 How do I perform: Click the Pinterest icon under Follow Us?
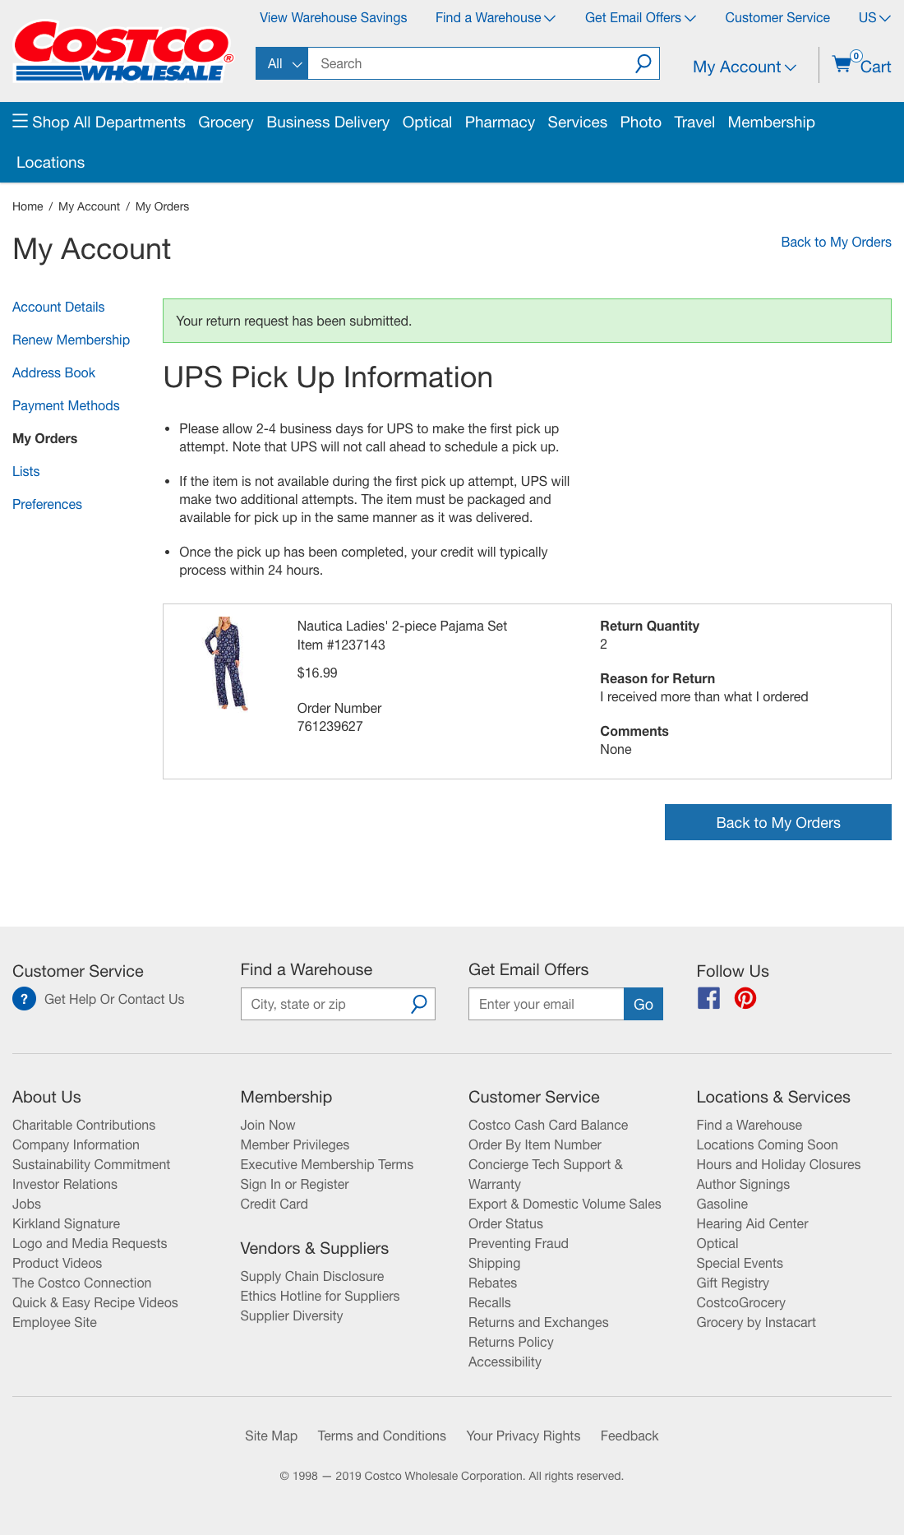pos(745,998)
